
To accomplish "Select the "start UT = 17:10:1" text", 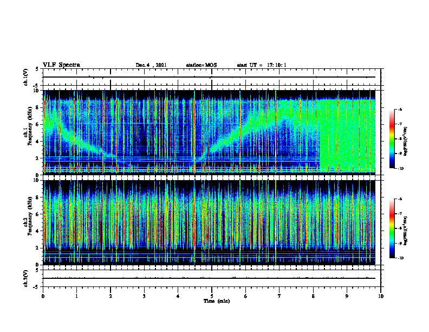I will (x=262, y=65).
